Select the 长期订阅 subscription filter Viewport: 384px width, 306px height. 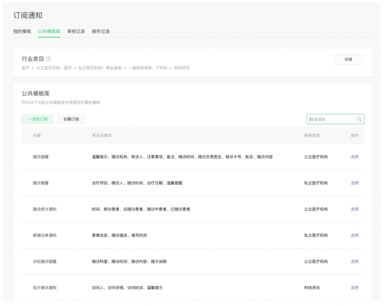[x=71, y=119]
